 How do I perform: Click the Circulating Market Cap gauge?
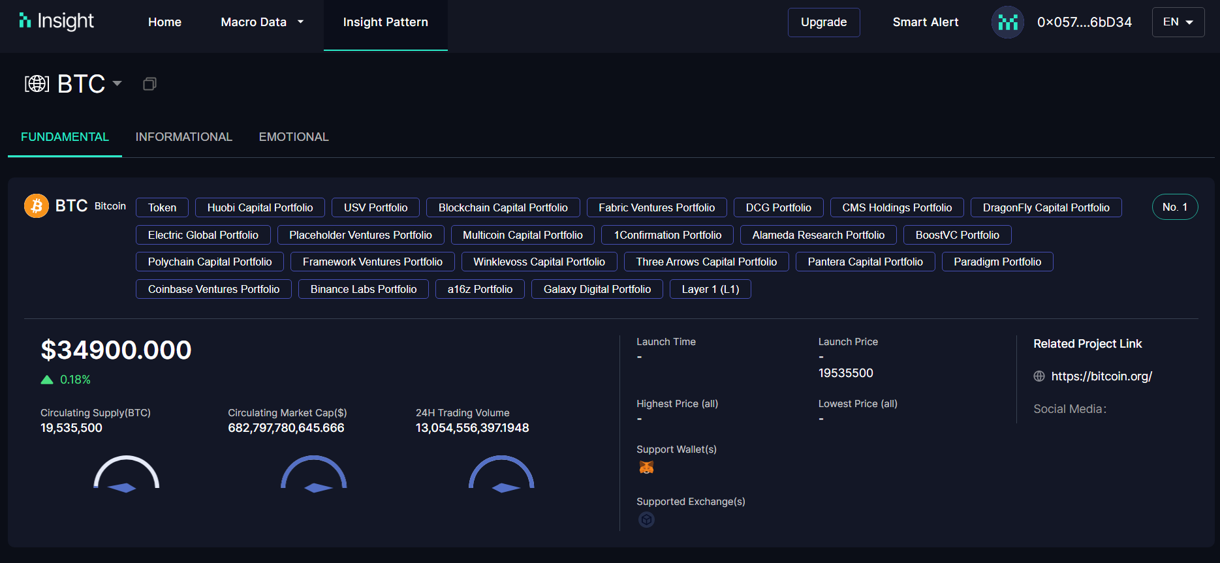coord(314,474)
